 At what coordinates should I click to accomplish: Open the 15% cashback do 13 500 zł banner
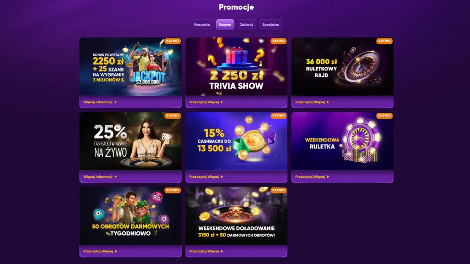click(236, 141)
